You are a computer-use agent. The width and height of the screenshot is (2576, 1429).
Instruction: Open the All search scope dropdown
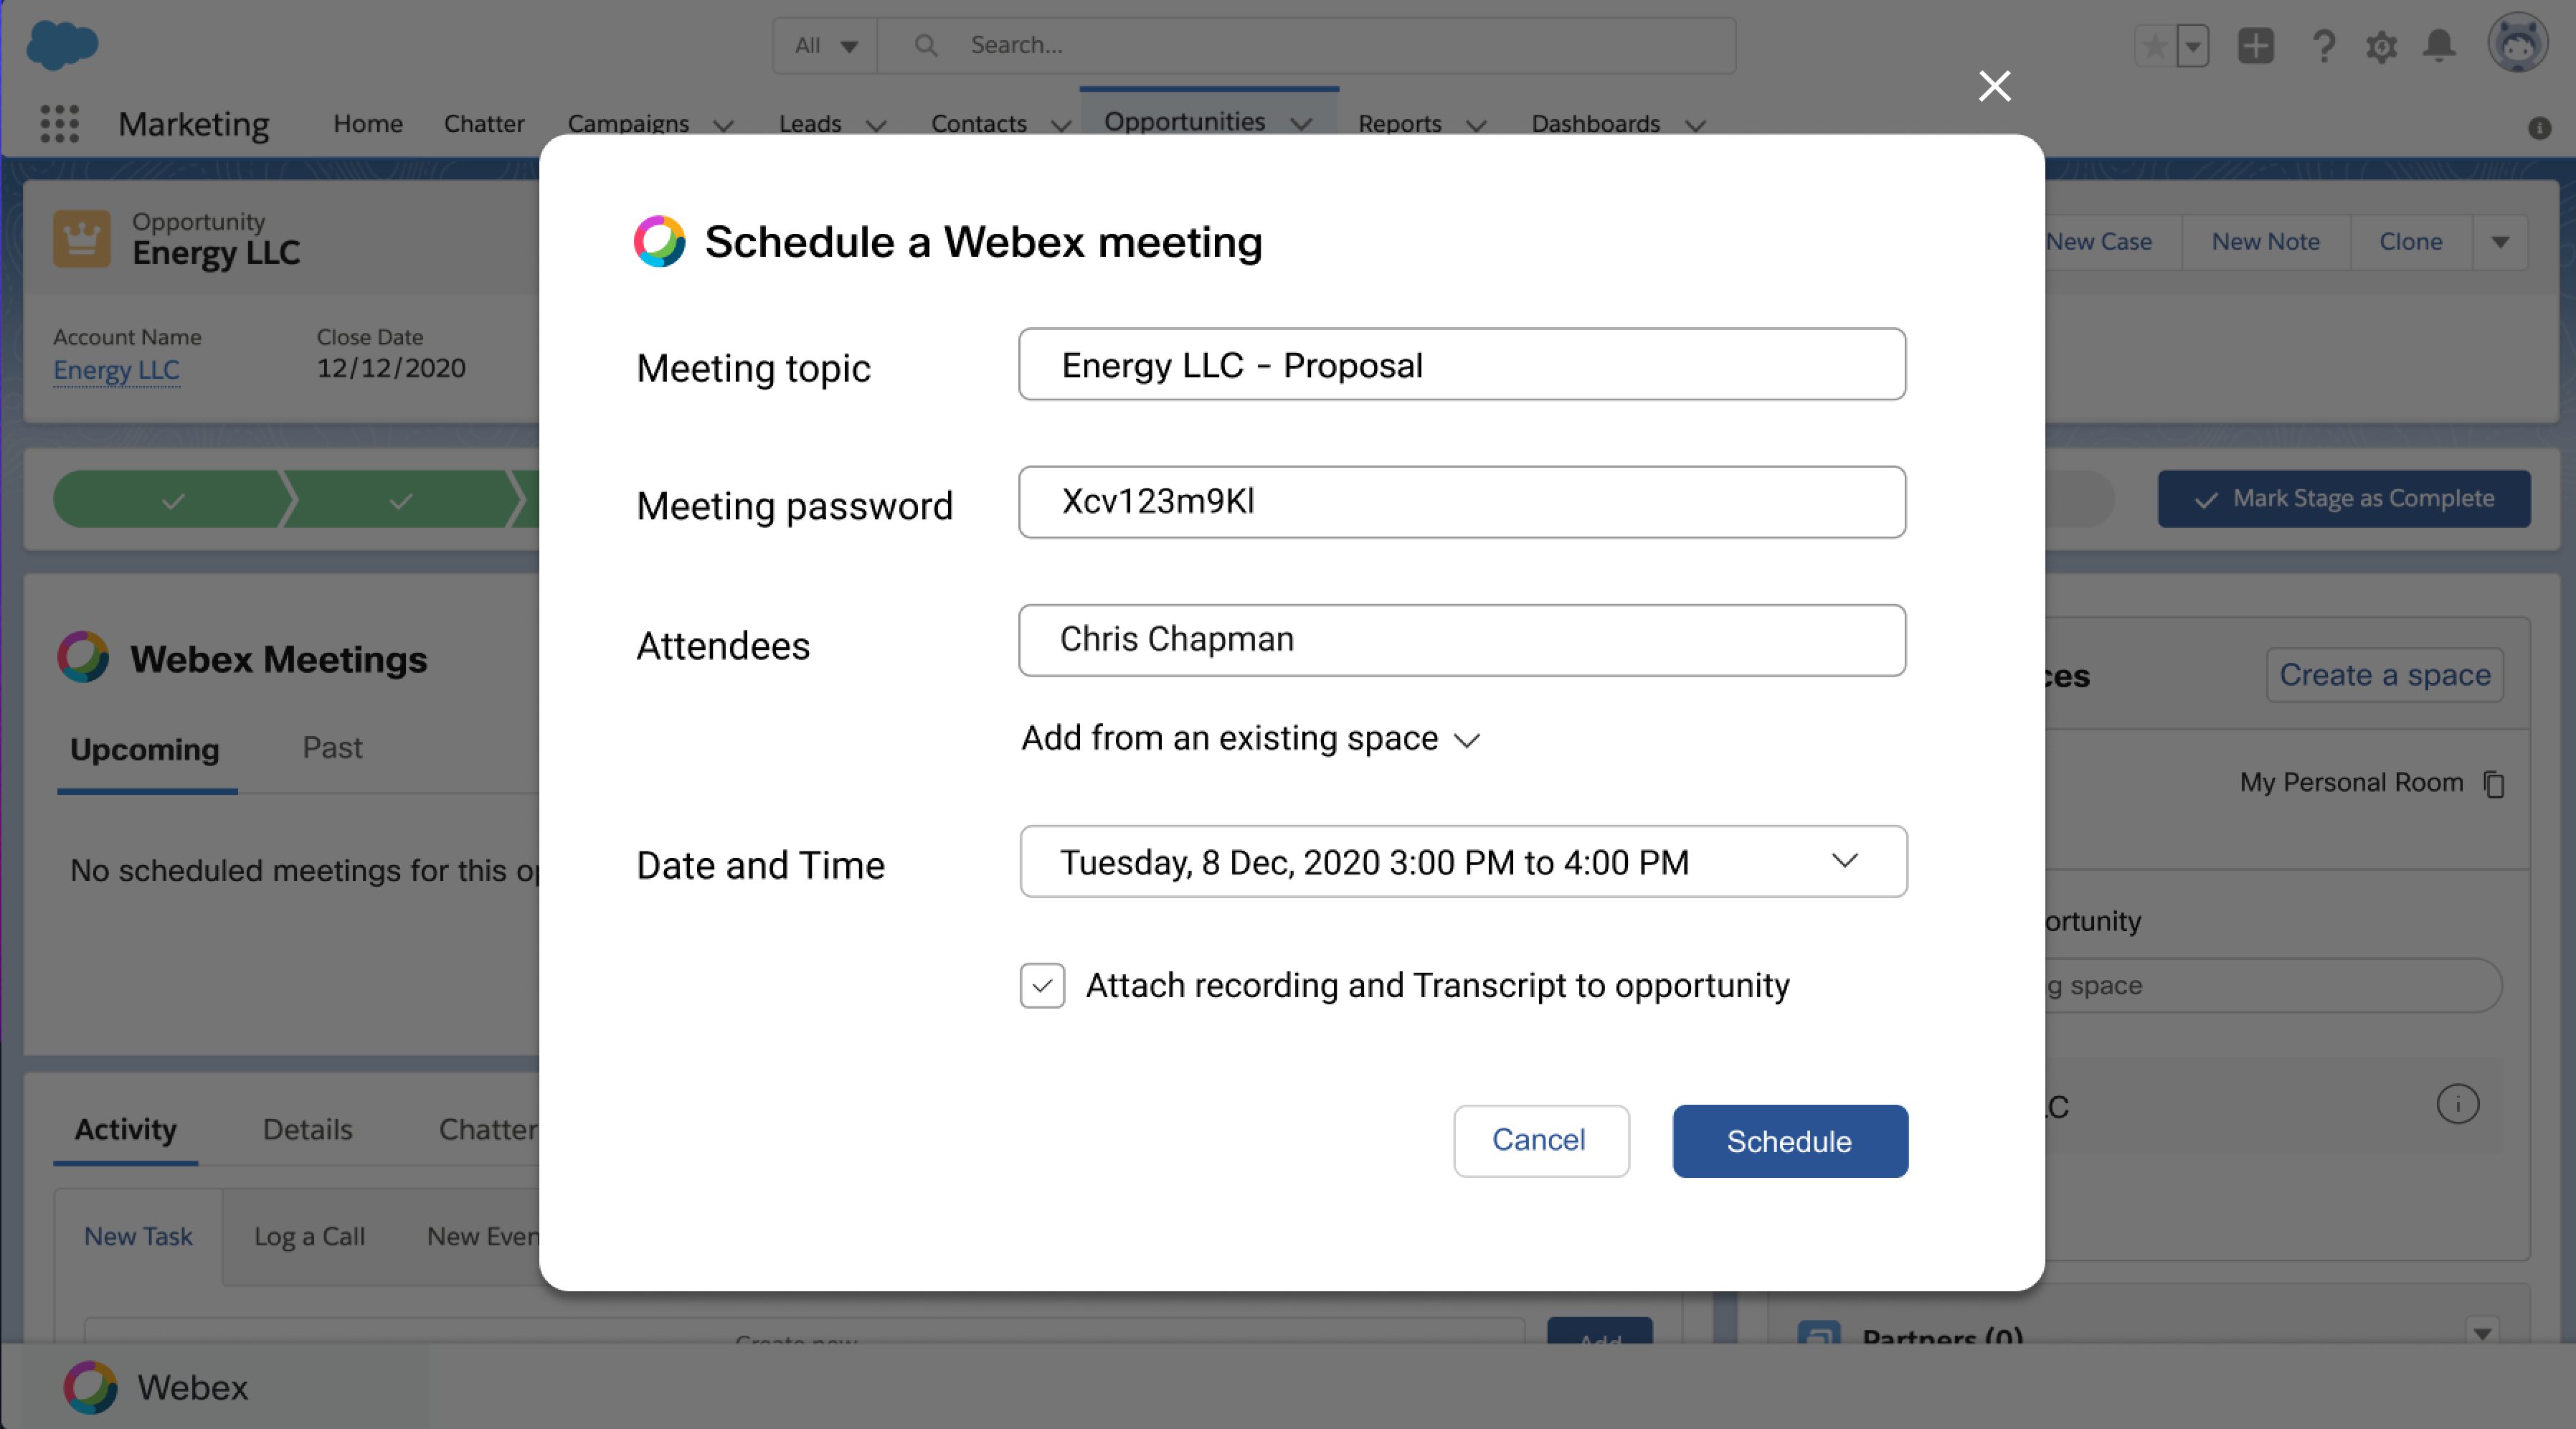[826, 46]
